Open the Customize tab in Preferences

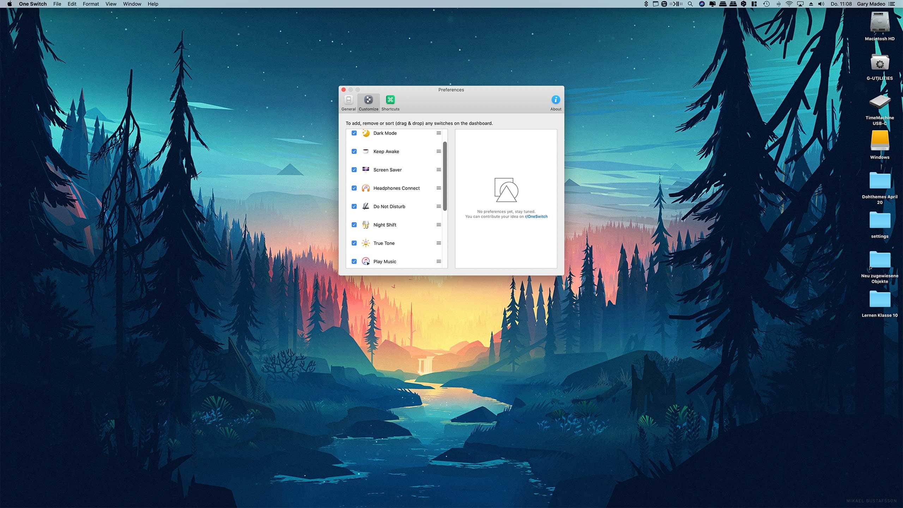click(368, 102)
